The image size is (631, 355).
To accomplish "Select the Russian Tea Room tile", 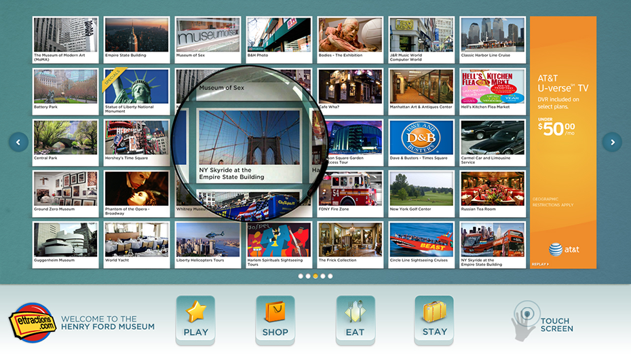I will (493, 193).
